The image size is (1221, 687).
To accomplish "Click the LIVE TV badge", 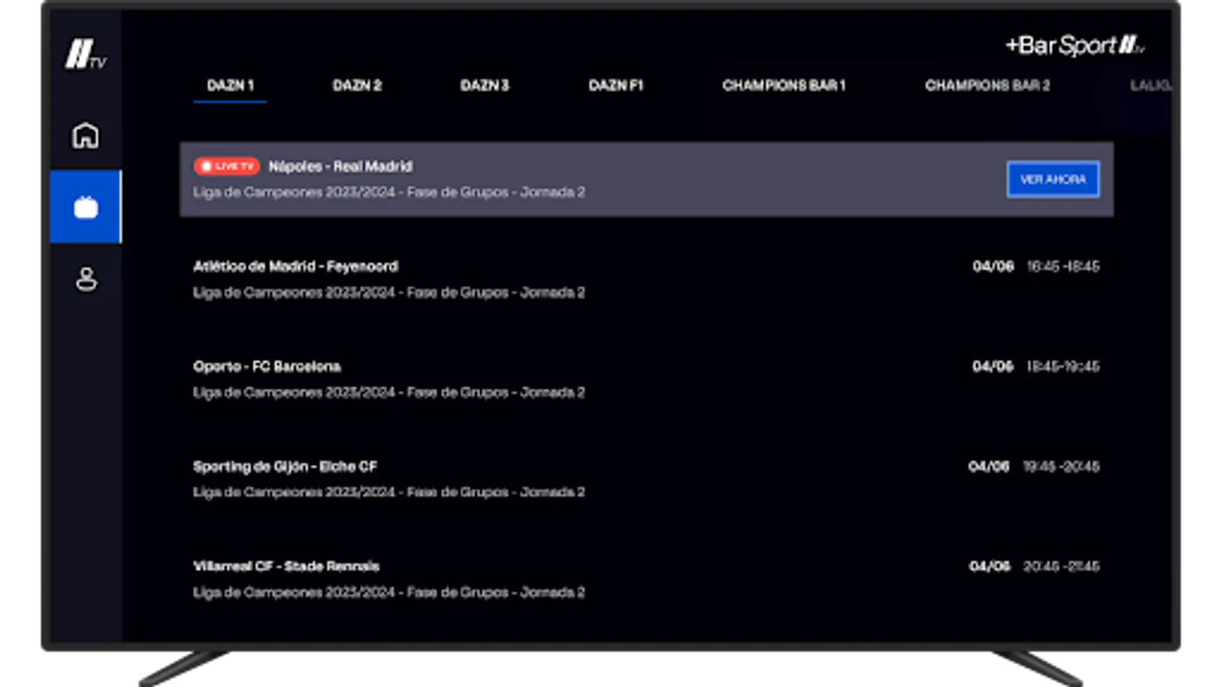I will click(227, 166).
